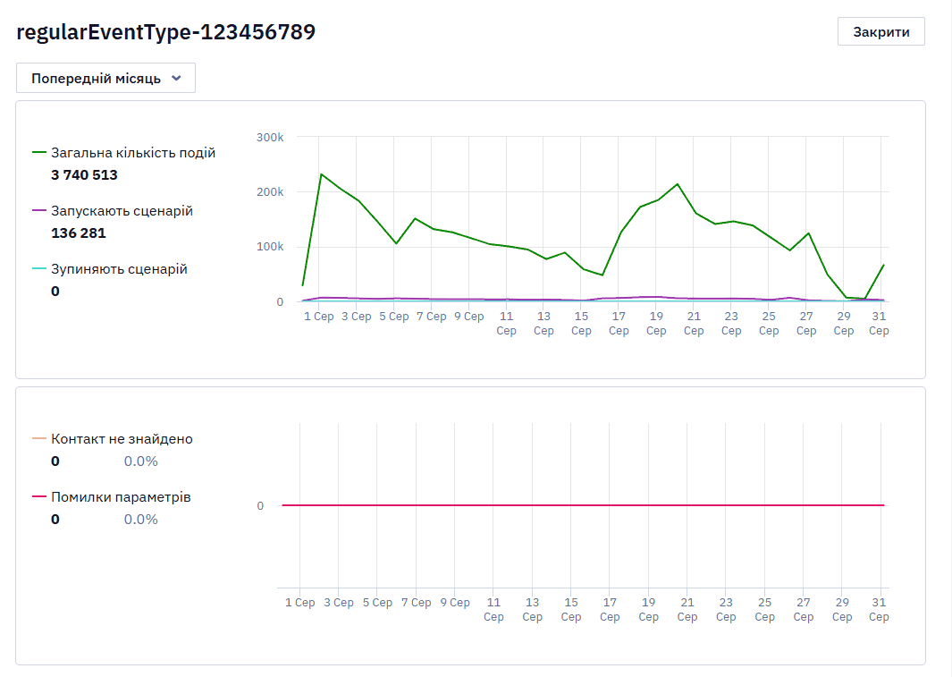Click the scenario launches value 136 281

point(79,233)
